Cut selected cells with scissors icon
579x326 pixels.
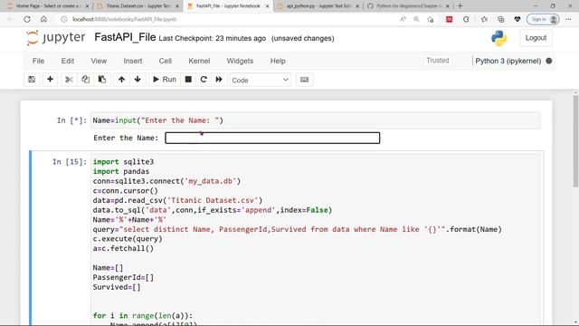point(69,80)
